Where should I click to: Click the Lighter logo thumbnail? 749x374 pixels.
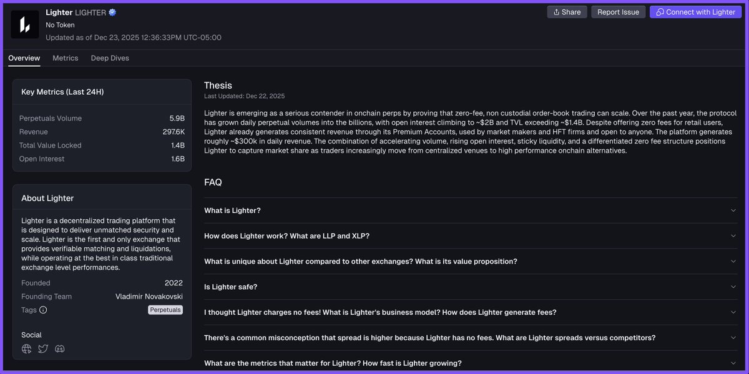(x=25, y=24)
